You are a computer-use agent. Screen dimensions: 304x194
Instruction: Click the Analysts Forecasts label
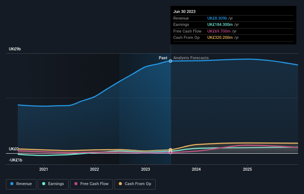point(191,58)
